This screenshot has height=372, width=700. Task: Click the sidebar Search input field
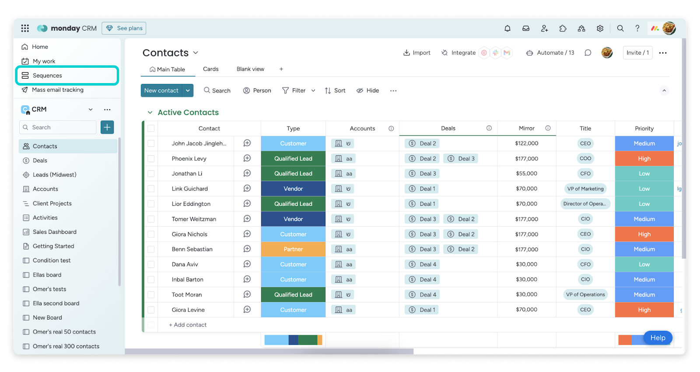tap(57, 127)
